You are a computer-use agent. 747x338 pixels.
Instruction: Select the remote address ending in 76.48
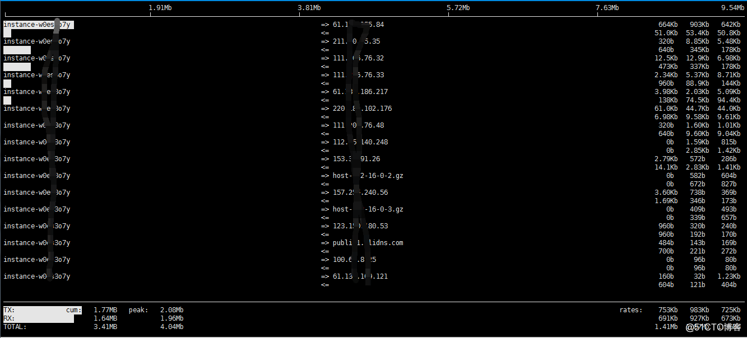pos(358,125)
